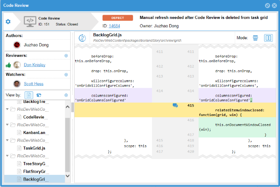Switch to unified inline diff mode
The image size is (280, 187).
(x=256, y=38)
